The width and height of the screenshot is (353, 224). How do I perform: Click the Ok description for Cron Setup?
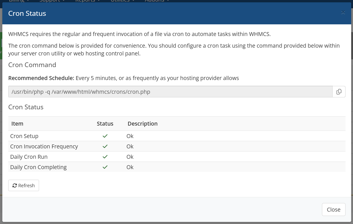click(x=130, y=136)
